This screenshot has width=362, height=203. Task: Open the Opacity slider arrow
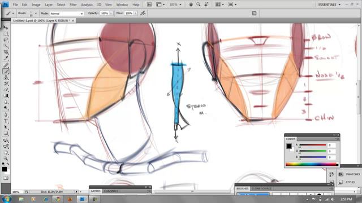[111, 14]
